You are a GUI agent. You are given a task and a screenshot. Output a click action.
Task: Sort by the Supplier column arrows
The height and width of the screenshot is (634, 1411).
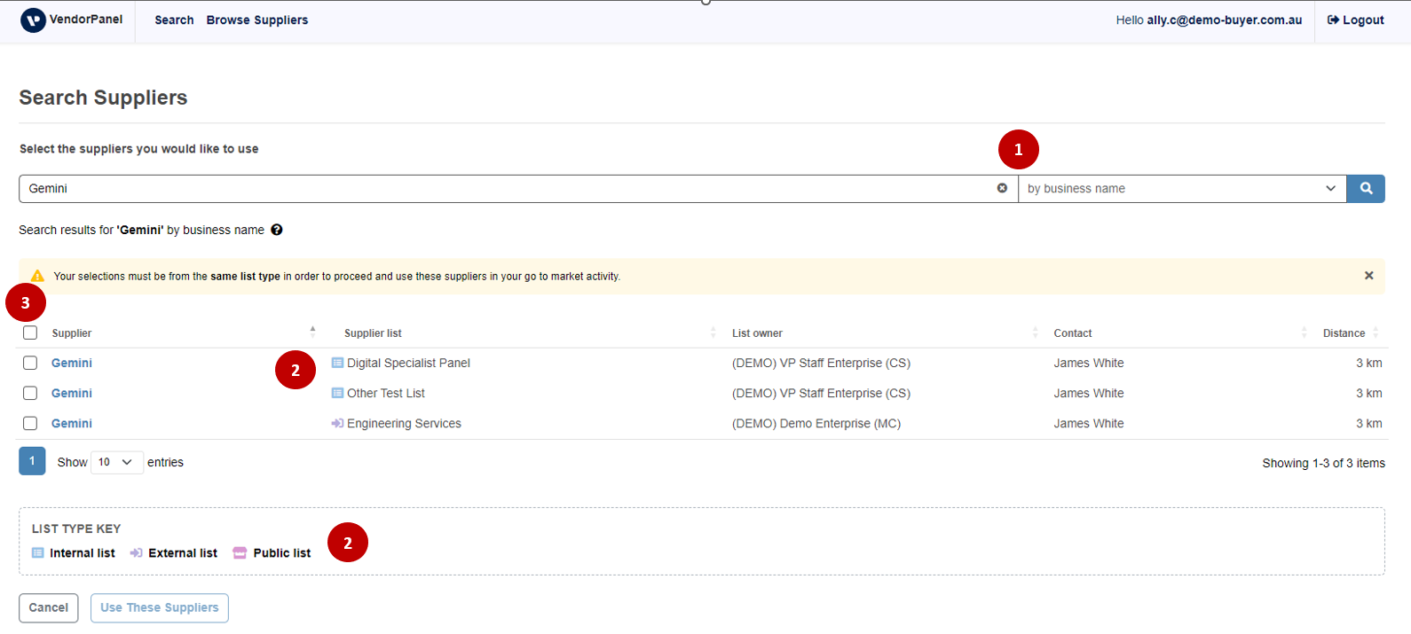coord(312,333)
